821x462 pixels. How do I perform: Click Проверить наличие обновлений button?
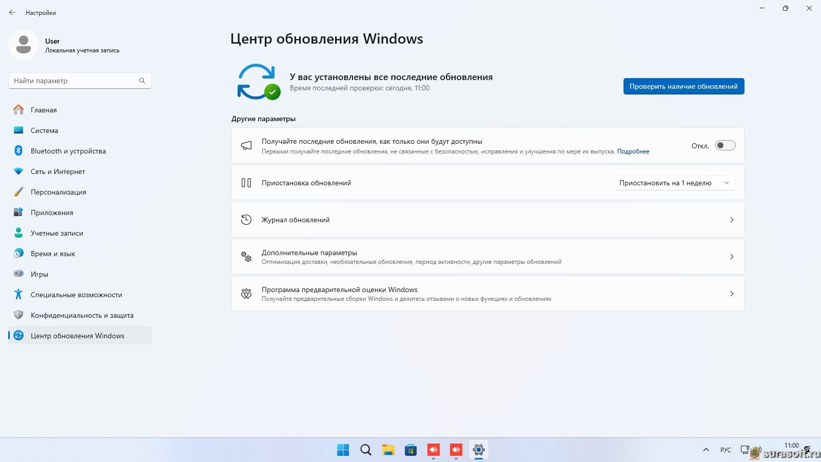coord(683,86)
